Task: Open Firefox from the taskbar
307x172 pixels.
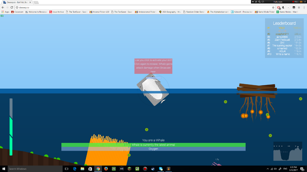Action: coord(106,169)
